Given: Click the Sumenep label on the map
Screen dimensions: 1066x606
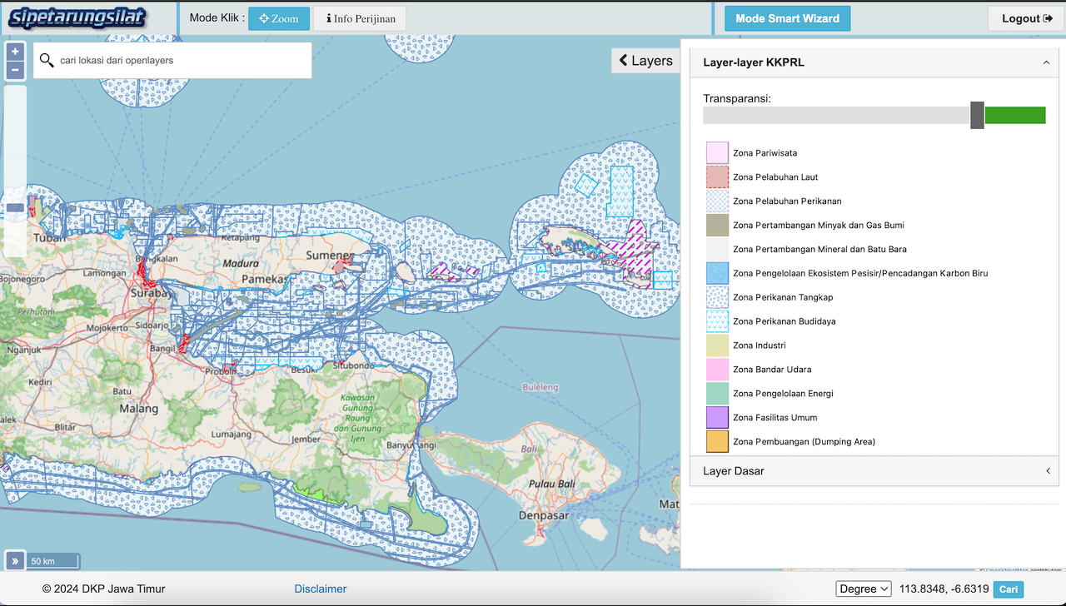Looking at the screenshot, I should tap(329, 256).
